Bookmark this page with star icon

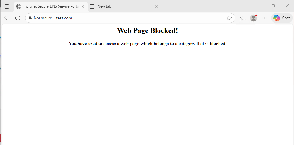click(x=229, y=18)
